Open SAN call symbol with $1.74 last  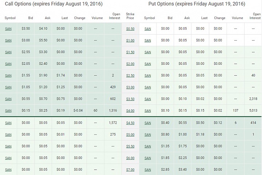pyautogui.click(x=8, y=75)
